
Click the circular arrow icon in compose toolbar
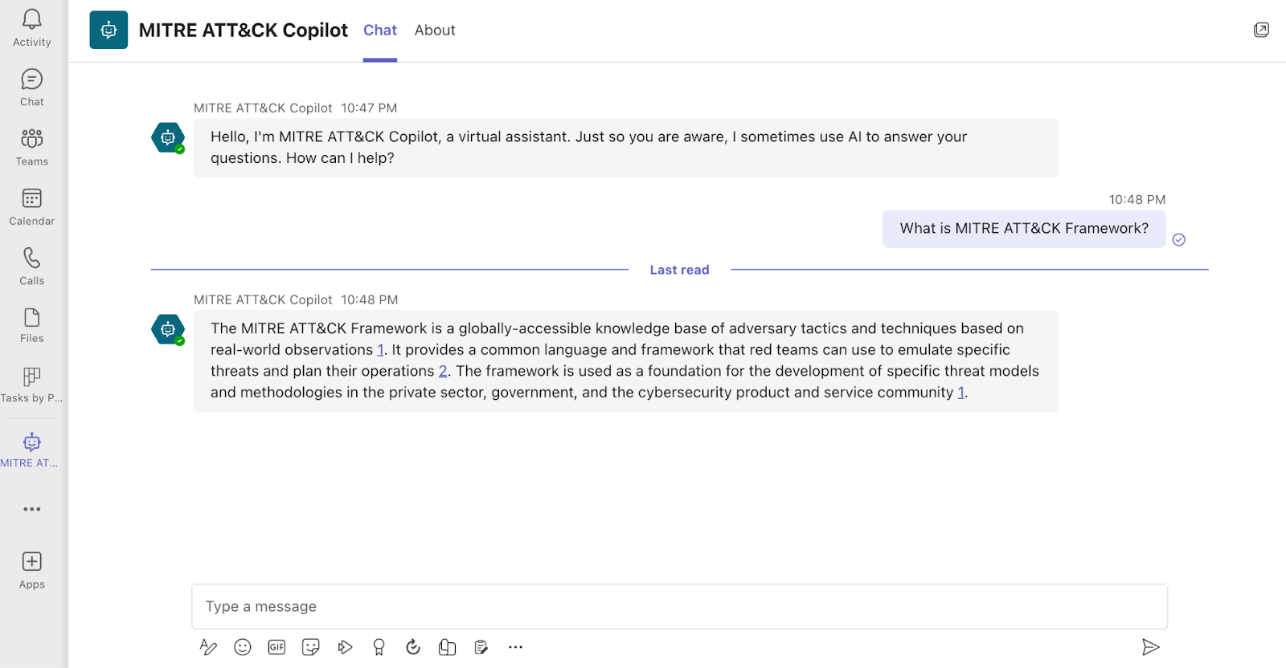(413, 647)
